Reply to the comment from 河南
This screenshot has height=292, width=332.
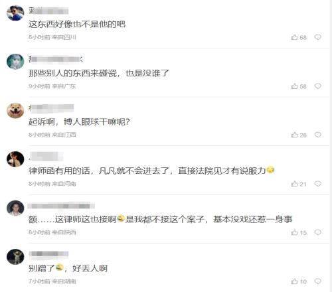pos(318,184)
